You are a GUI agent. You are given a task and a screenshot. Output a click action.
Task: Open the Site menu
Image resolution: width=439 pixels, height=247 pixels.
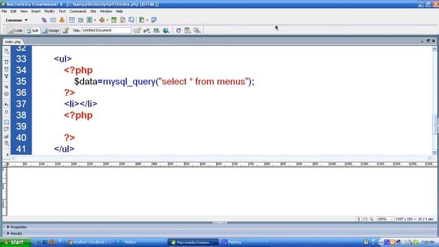[93, 11]
